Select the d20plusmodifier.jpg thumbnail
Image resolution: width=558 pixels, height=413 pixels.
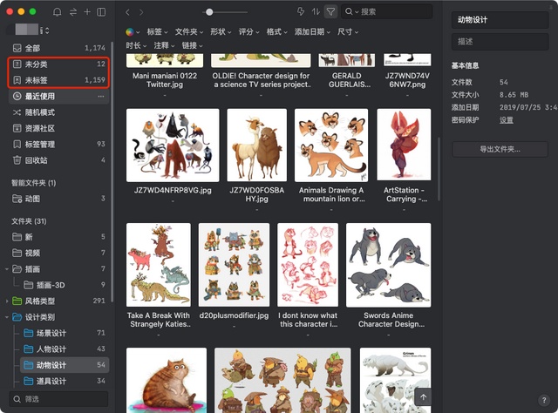(x=234, y=265)
